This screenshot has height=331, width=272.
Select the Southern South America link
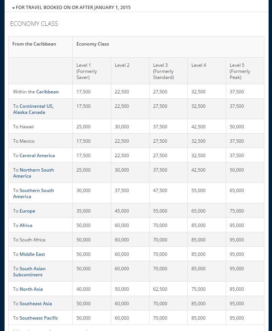point(33,194)
